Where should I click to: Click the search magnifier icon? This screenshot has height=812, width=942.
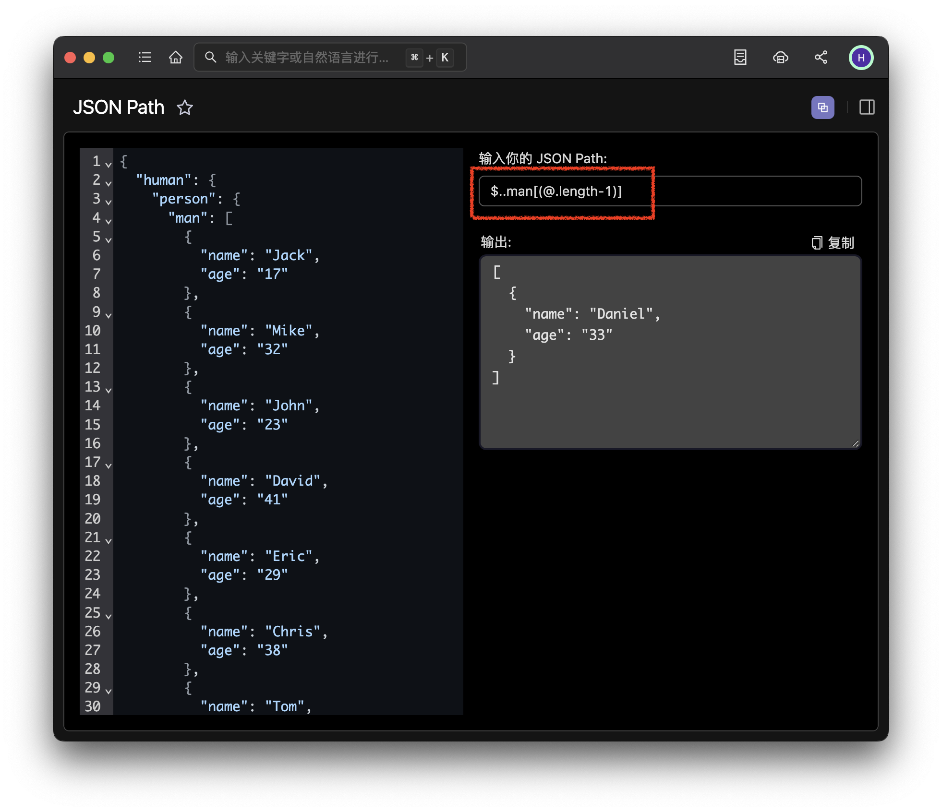[210, 57]
